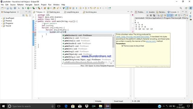193x109 pixels.
Task: Open the Debug button dropdown arrow
Action: pyautogui.click(x=25, y=8)
